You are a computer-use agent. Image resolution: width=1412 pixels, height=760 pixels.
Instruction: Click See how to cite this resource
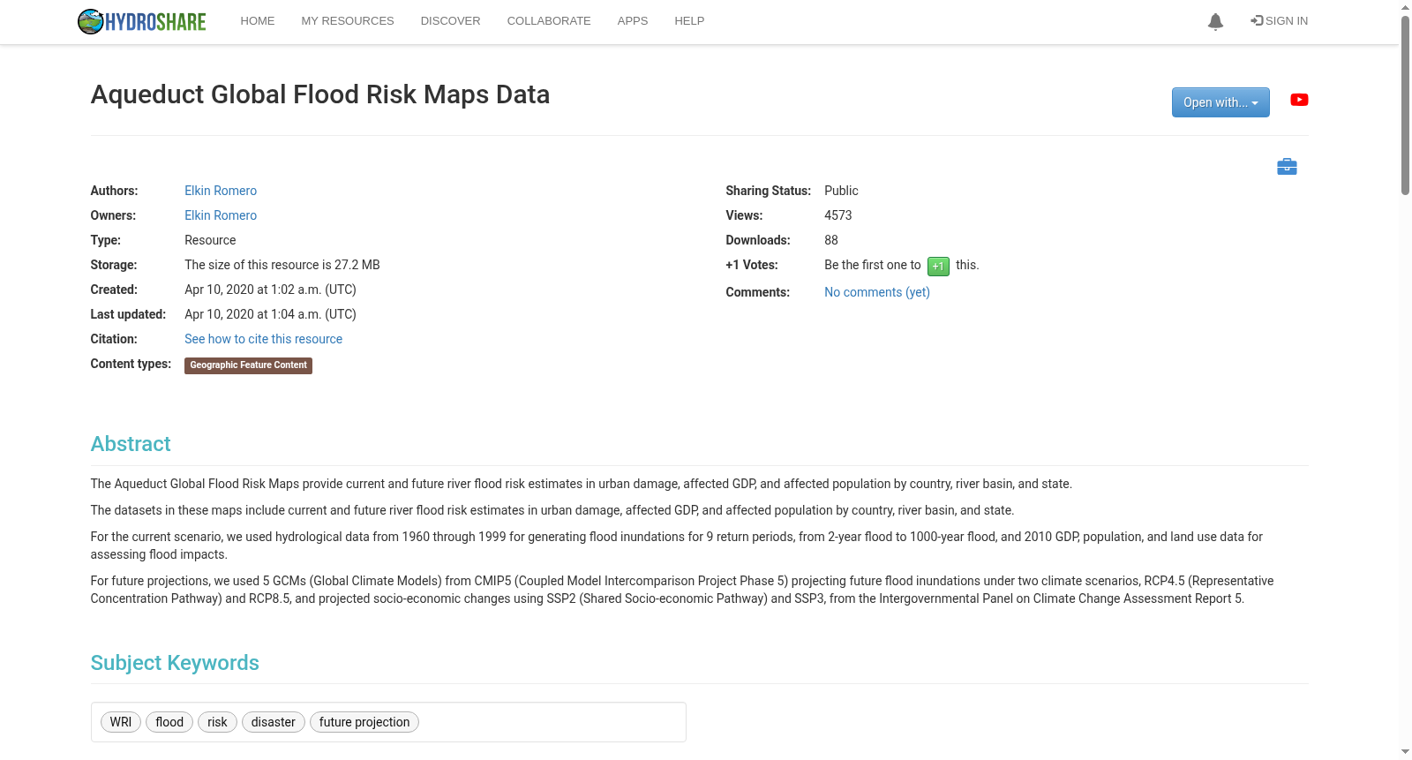[x=263, y=339]
